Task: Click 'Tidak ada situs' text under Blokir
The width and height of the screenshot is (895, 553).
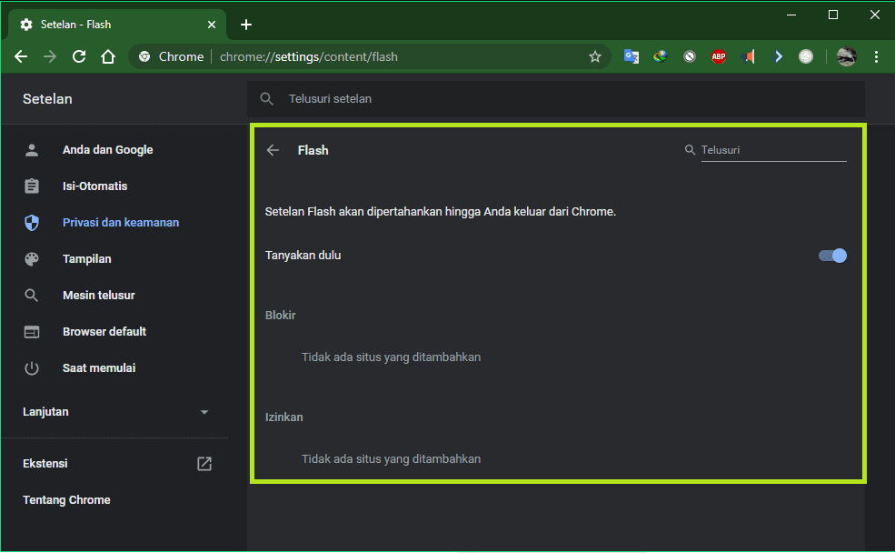Action: click(391, 357)
